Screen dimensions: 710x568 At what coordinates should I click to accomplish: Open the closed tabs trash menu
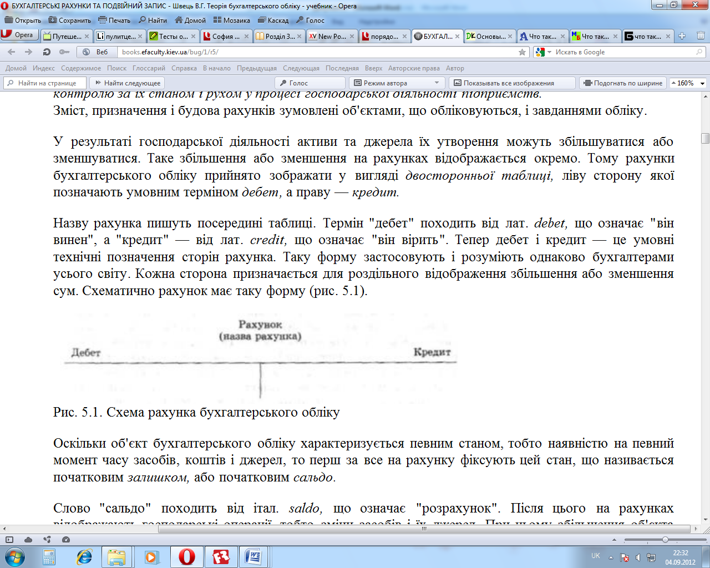click(x=701, y=36)
